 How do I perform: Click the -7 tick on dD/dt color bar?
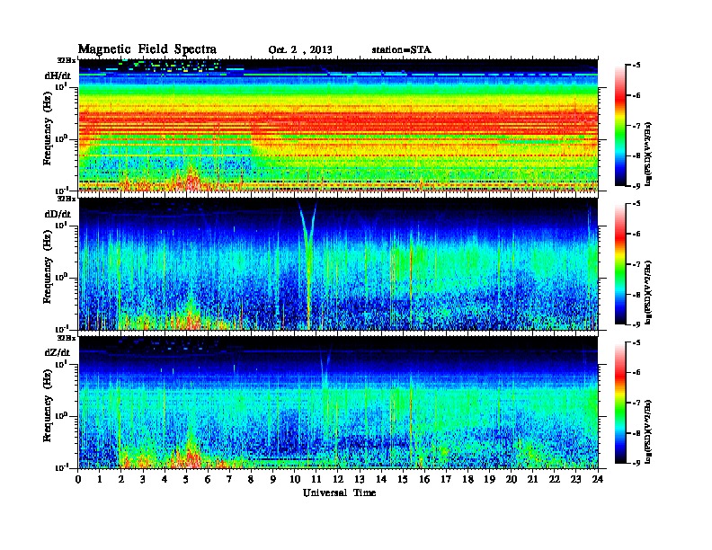click(x=636, y=264)
